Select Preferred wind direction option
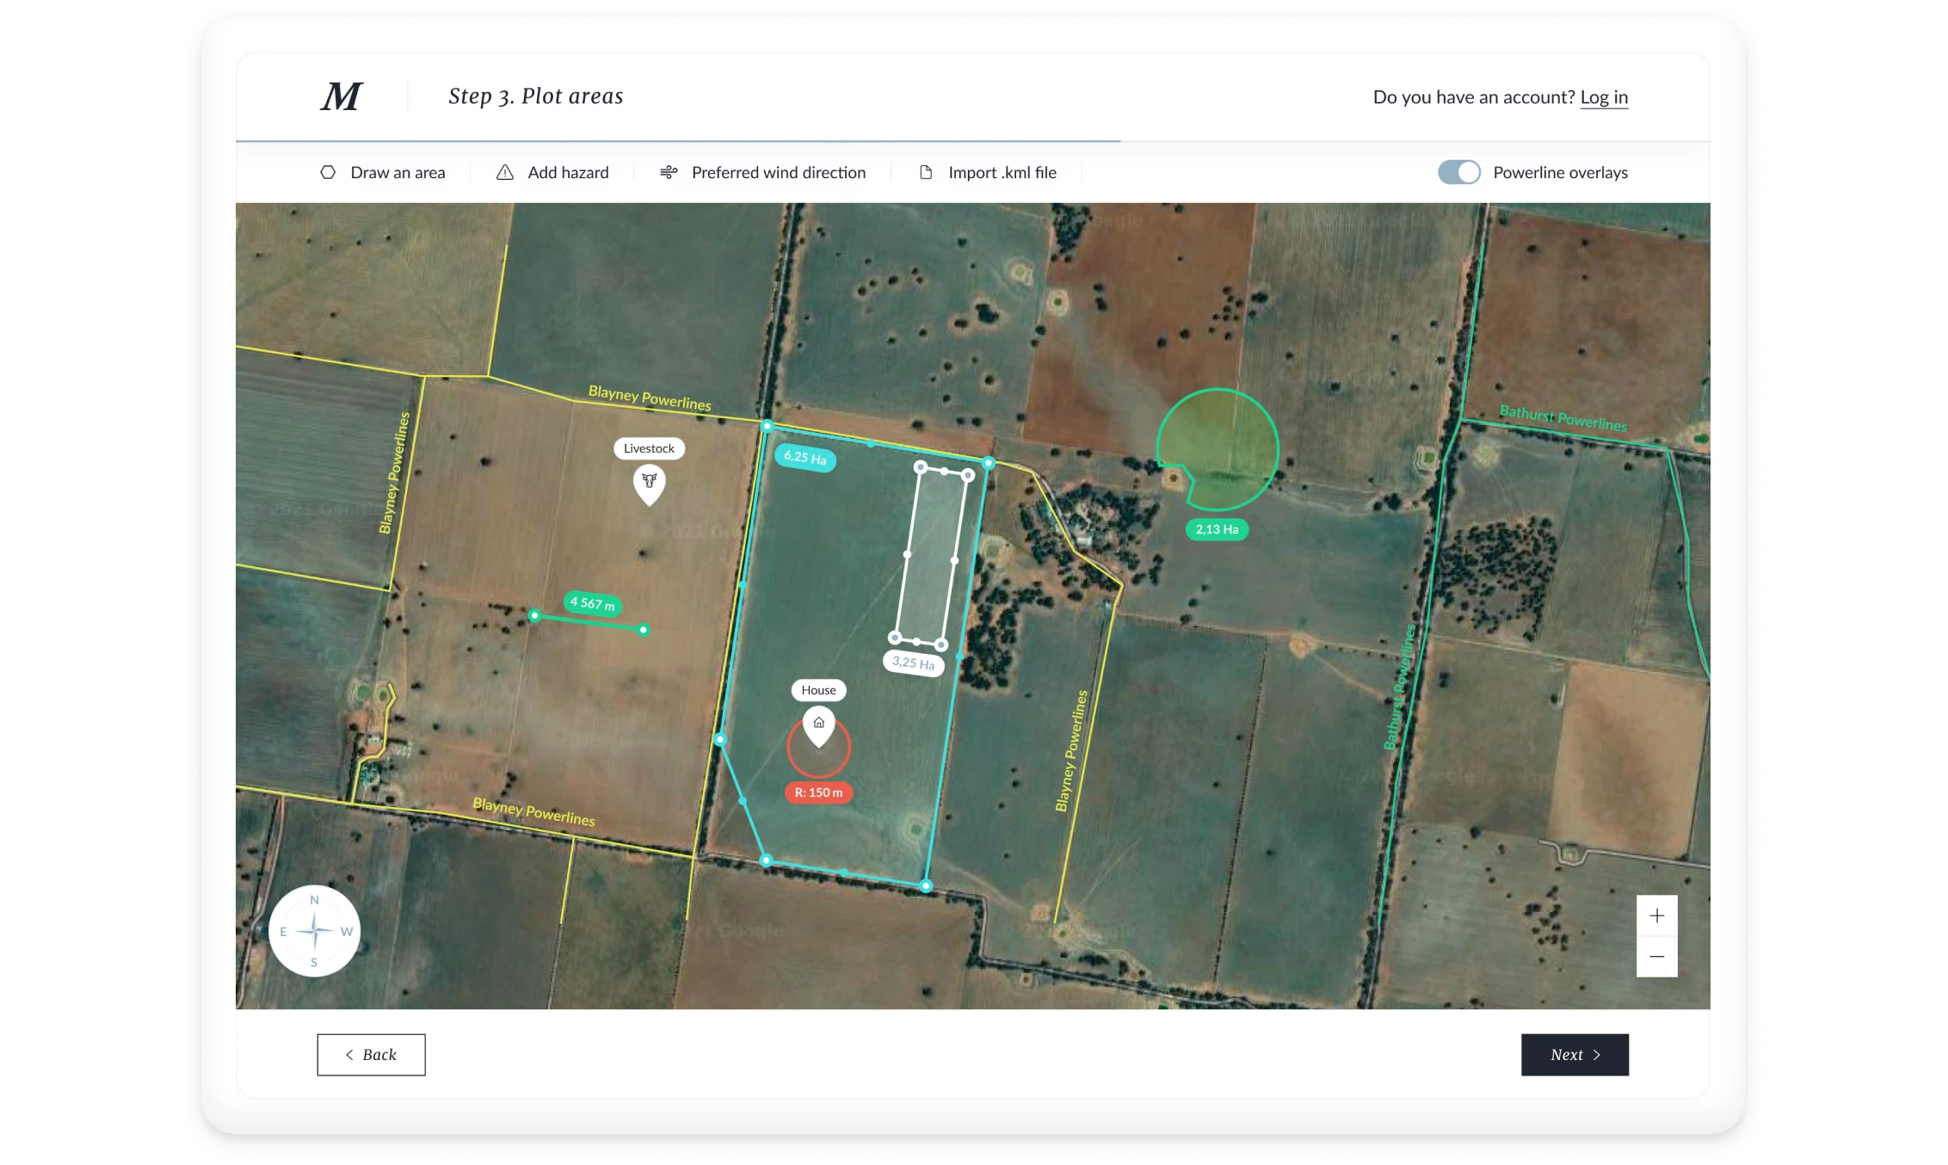 [x=779, y=172]
